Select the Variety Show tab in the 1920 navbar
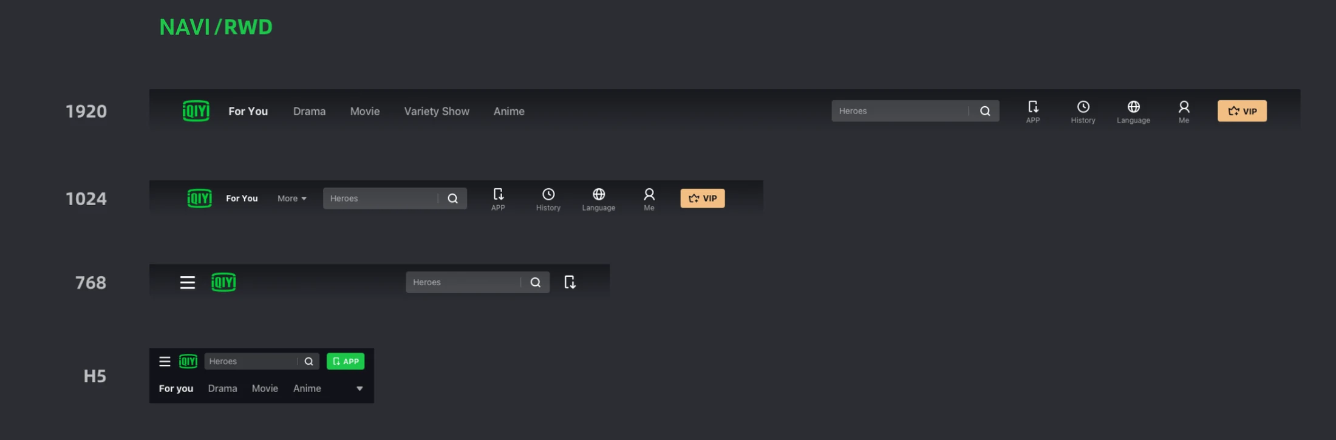This screenshot has height=440, width=1336. coord(437,111)
